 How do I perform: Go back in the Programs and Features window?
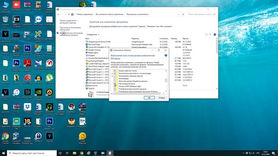(58, 14)
